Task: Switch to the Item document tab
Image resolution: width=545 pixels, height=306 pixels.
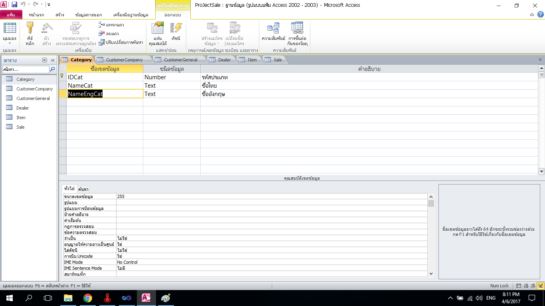Action: [252, 60]
